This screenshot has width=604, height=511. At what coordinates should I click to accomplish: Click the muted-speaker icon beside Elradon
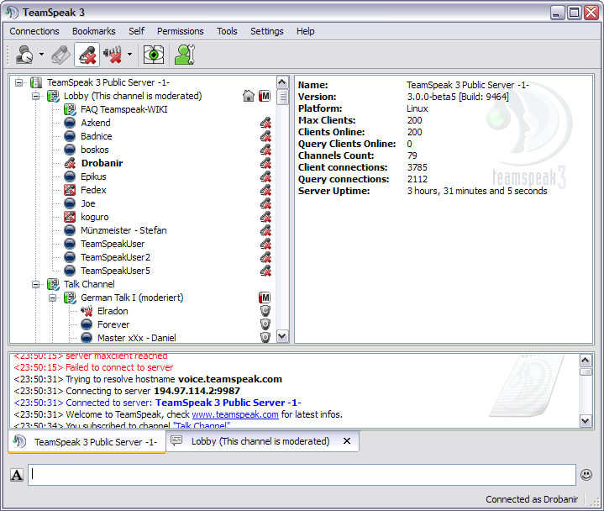tap(87, 311)
